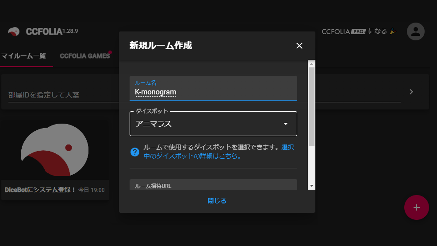Close the 新規ルーム作成 dialog with X

299,46
